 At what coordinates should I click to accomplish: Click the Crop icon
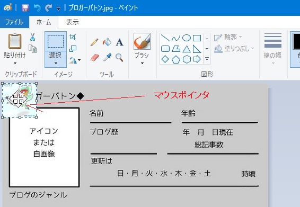pos(73,37)
